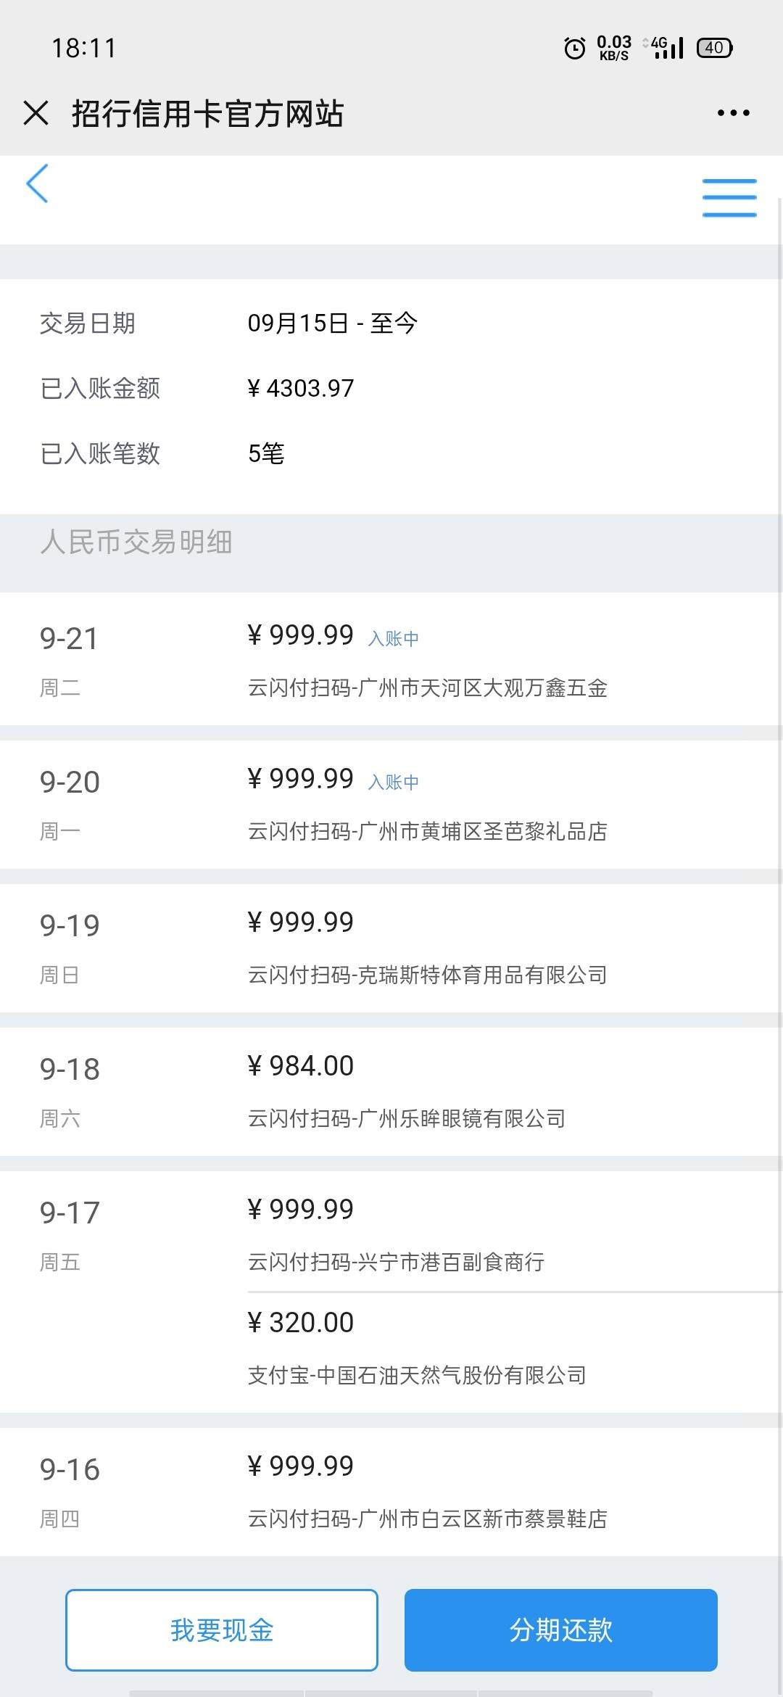Image resolution: width=783 pixels, height=1697 pixels.
Task: Tap the 入账中 status label on 9-21
Action: 394,639
